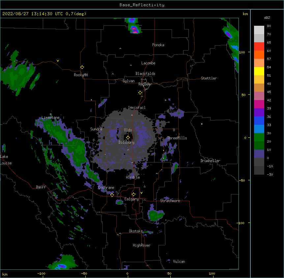Click the Sundre label
The image size is (284, 278).
point(96,129)
